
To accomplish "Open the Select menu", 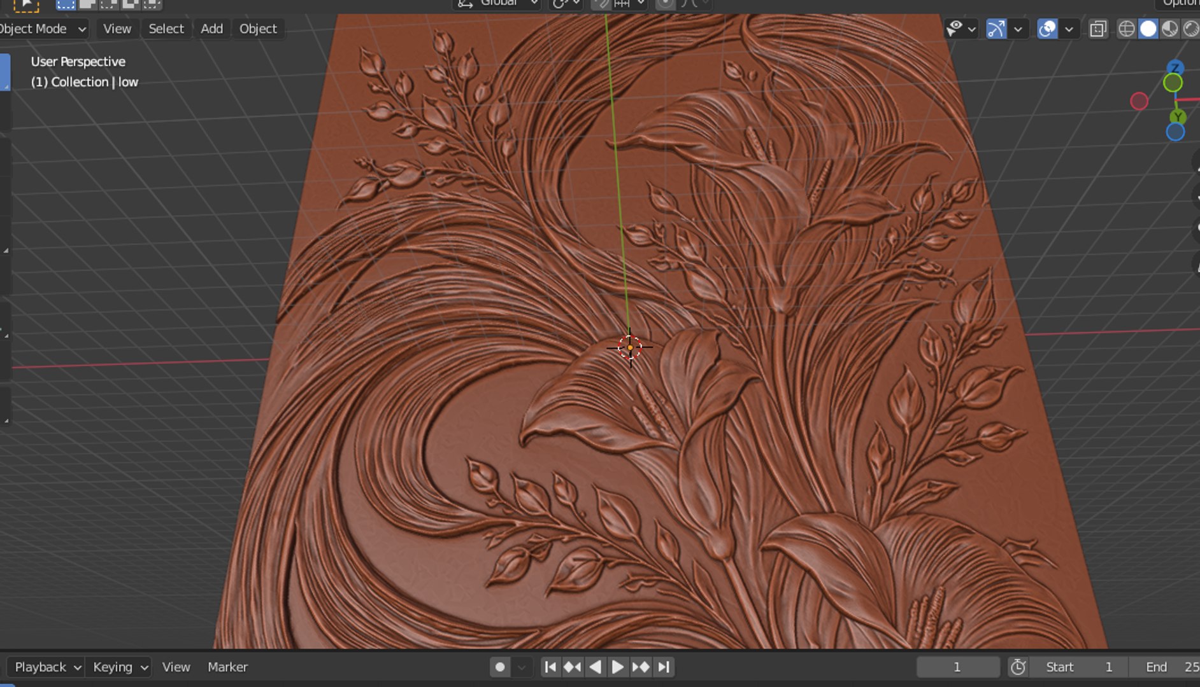I will [166, 29].
